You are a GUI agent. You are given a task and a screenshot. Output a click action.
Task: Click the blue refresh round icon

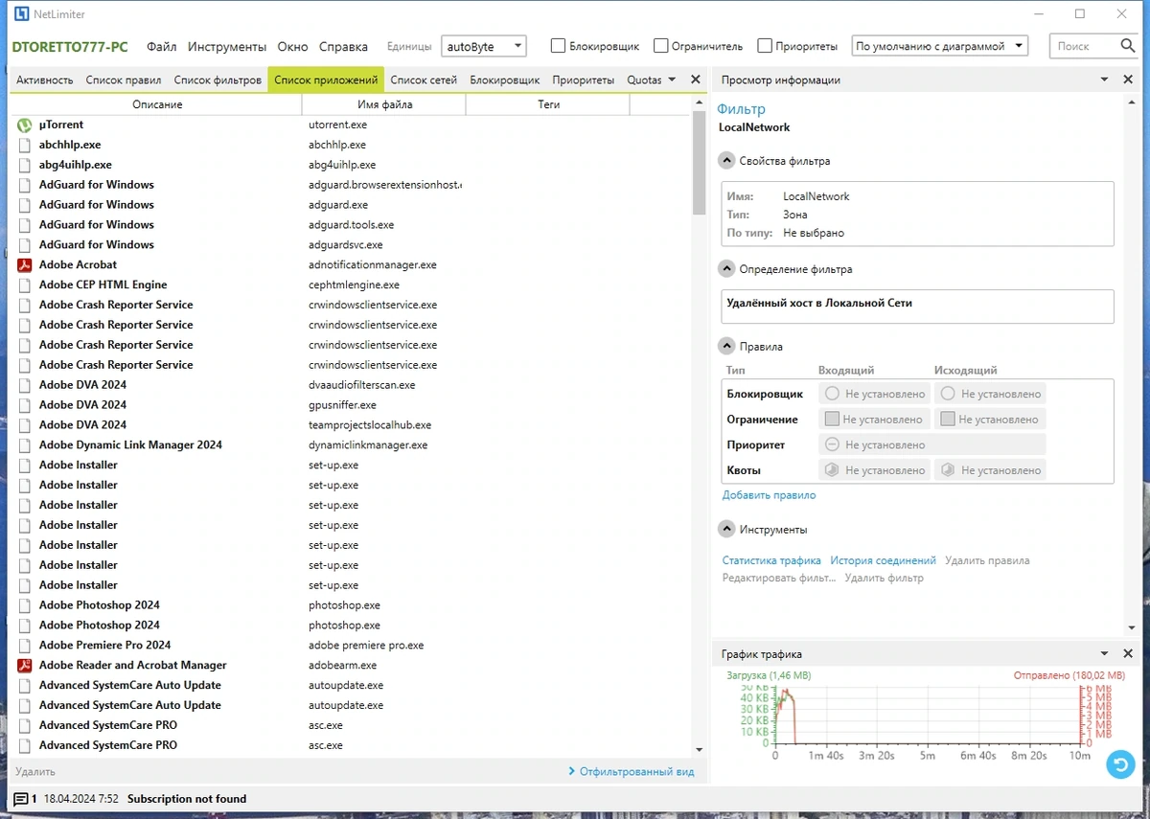[1119, 763]
